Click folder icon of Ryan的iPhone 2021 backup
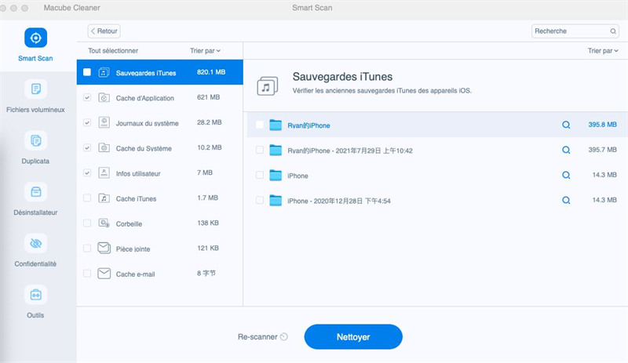This screenshot has height=363, width=628. click(x=276, y=150)
